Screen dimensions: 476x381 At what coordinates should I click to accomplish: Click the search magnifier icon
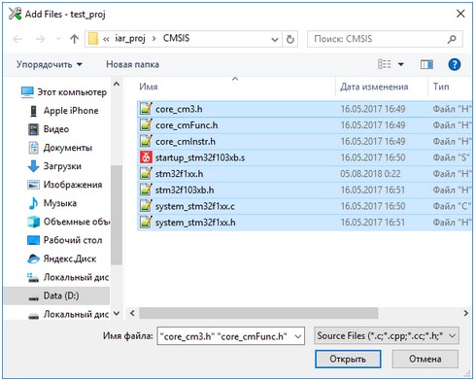point(452,39)
